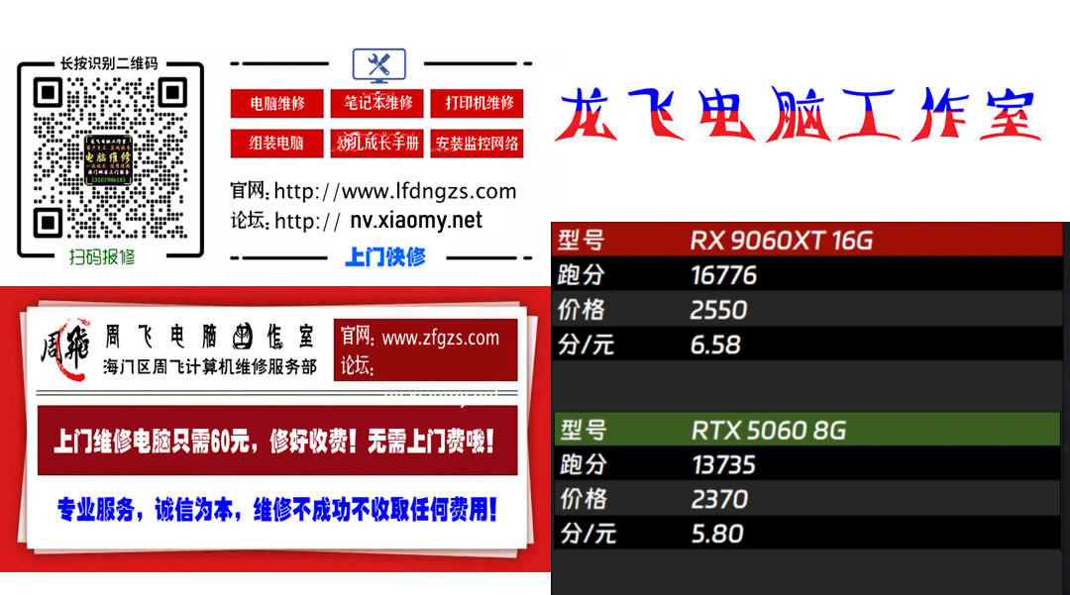This screenshot has height=595, width=1070.
Task: Select the 安装监控网络 network monitoring icon
Action: (x=477, y=143)
